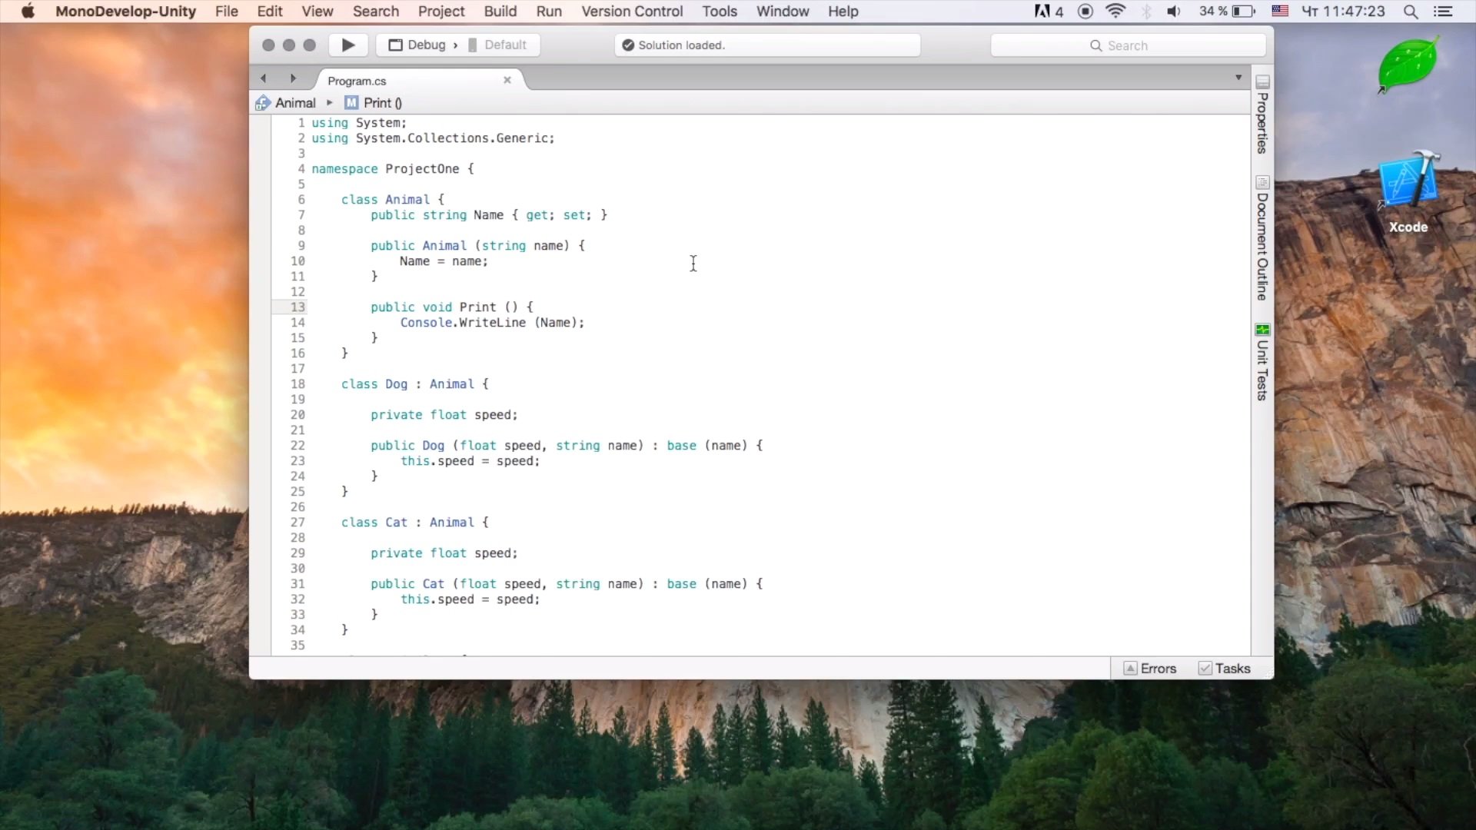Open the US flag input source menu
1476x830 pixels.
[x=1280, y=12]
